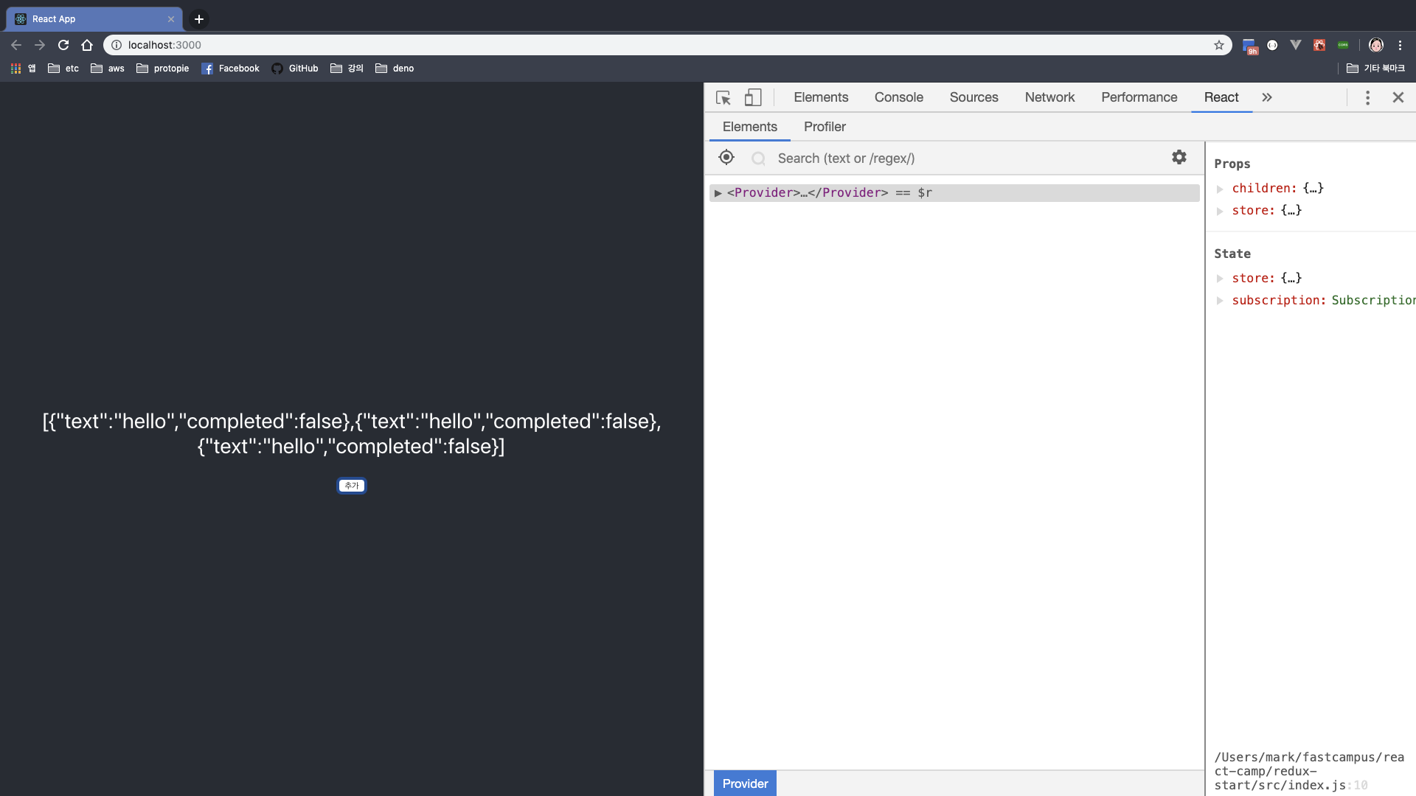Expand the store entry under State
This screenshot has width=1416, height=796.
[x=1220, y=279]
